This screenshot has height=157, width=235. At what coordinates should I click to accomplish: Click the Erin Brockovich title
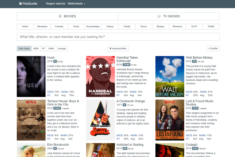coord(58,145)
